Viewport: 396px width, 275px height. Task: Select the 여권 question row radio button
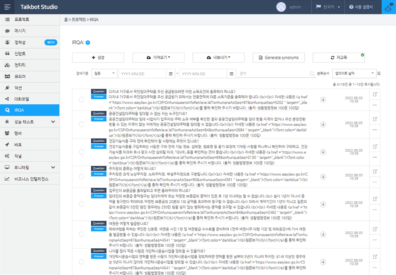(81, 234)
